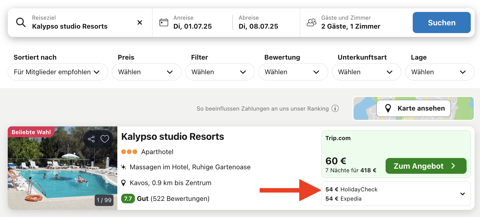Click the location pin next to Kavos
The image size is (480, 217).
pos(124,183)
